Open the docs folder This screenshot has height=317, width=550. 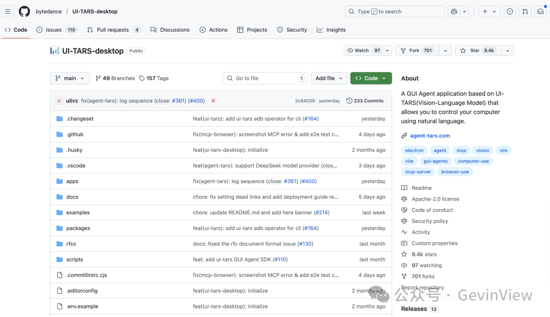coord(72,197)
